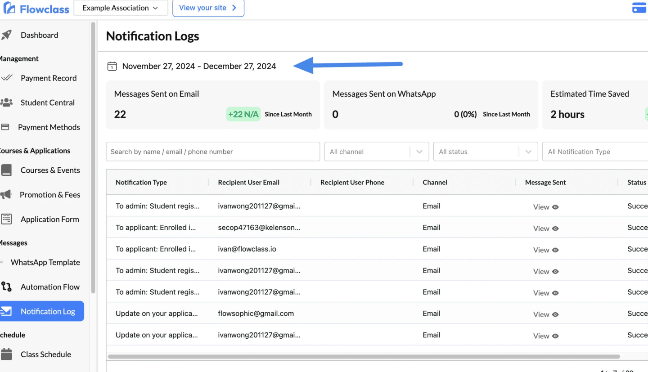The image size is (648, 372).
Task: Click the Class Schedule calendar icon
Action: 6,354
